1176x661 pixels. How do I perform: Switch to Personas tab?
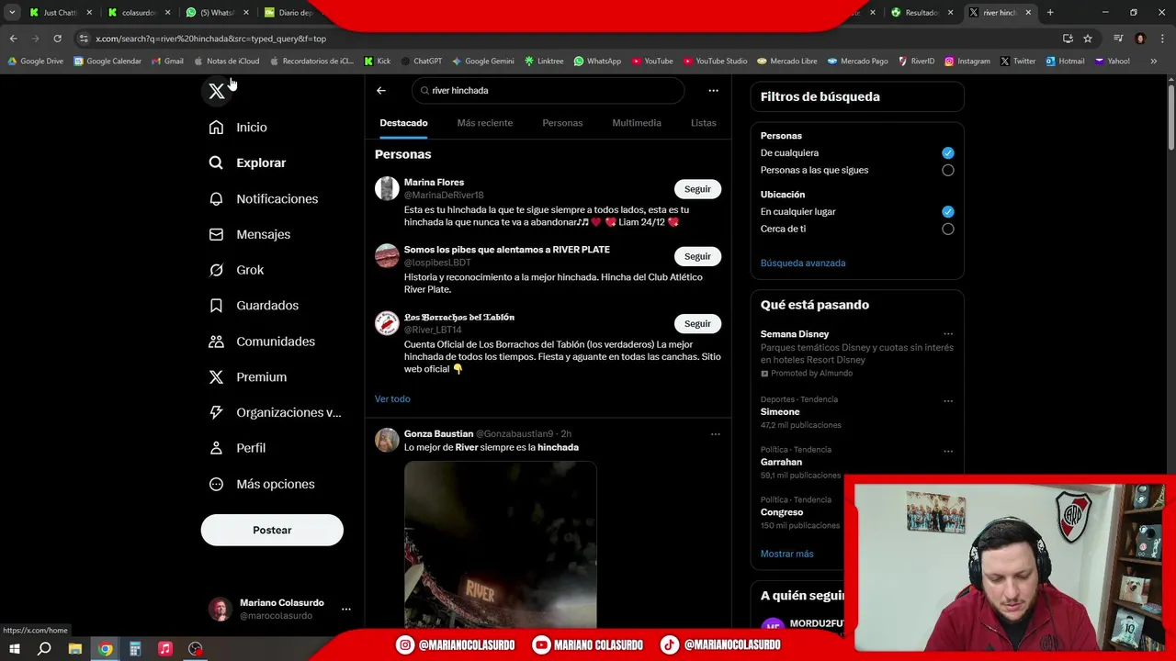562,123
